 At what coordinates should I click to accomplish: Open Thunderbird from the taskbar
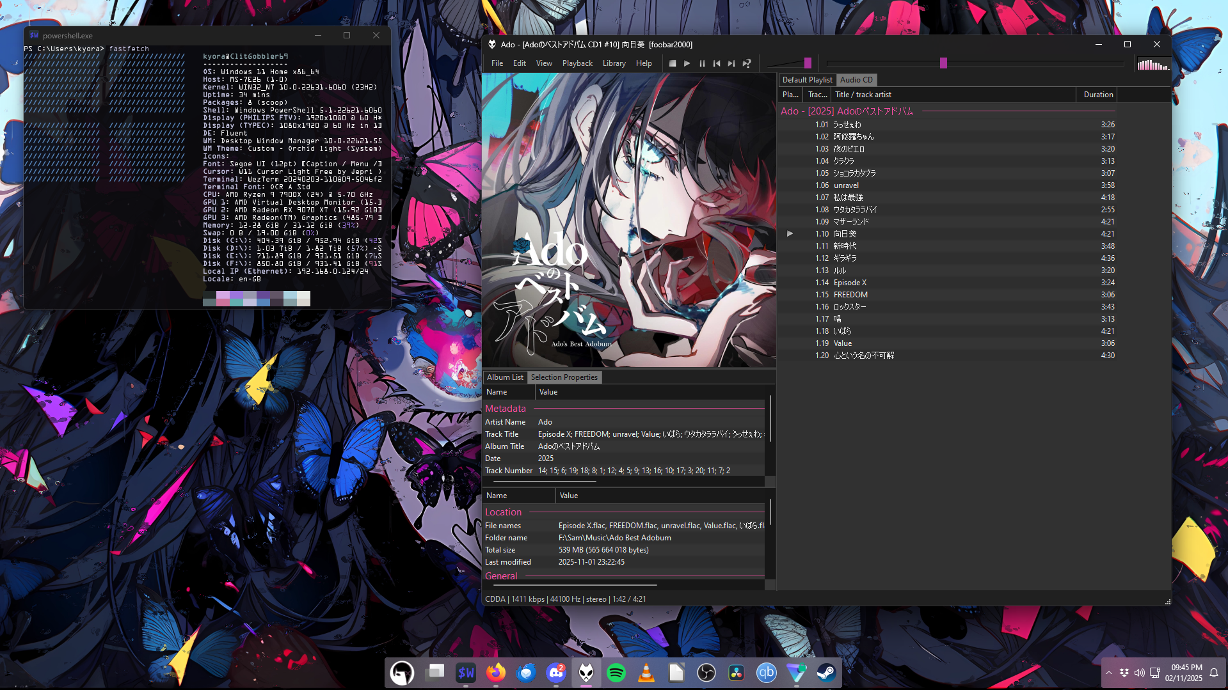(x=526, y=673)
